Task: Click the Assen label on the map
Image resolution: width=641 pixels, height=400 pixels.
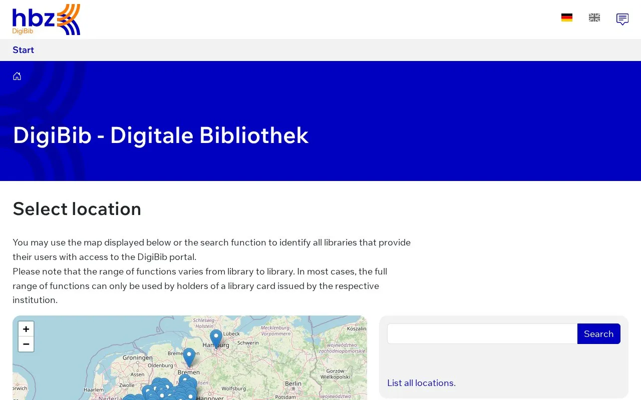Action: [x=137, y=374]
